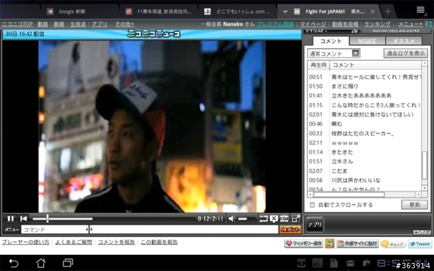434x271 pixels.
Task: Open マイページ link
Action: (313, 24)
